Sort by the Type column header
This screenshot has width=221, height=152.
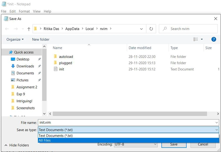click(174, 48)
